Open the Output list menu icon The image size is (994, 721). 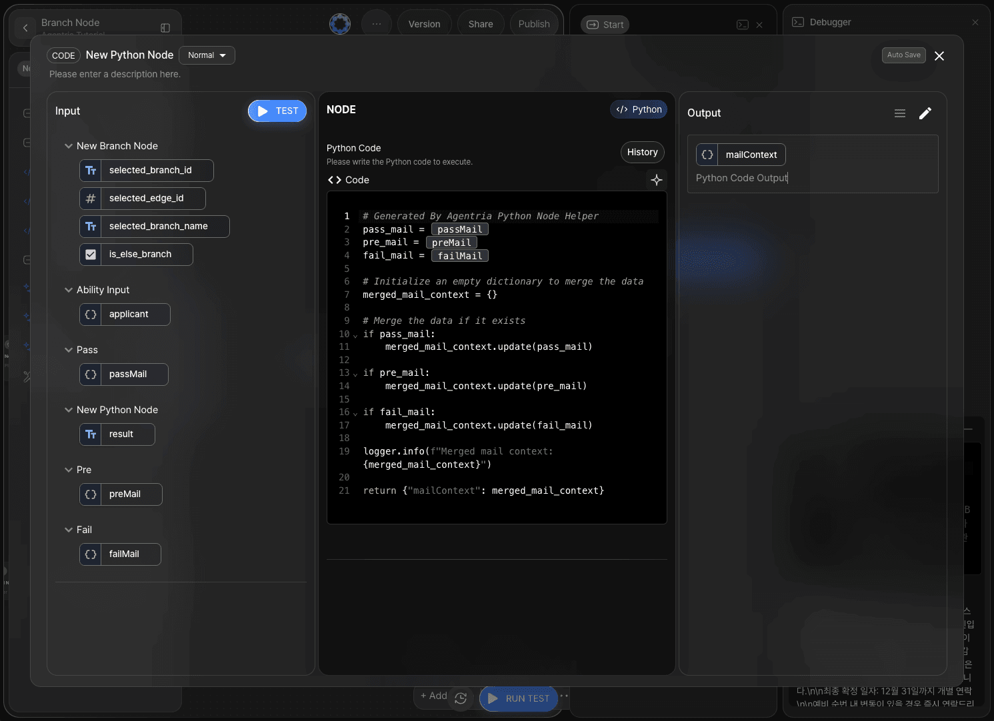[900, 113]
